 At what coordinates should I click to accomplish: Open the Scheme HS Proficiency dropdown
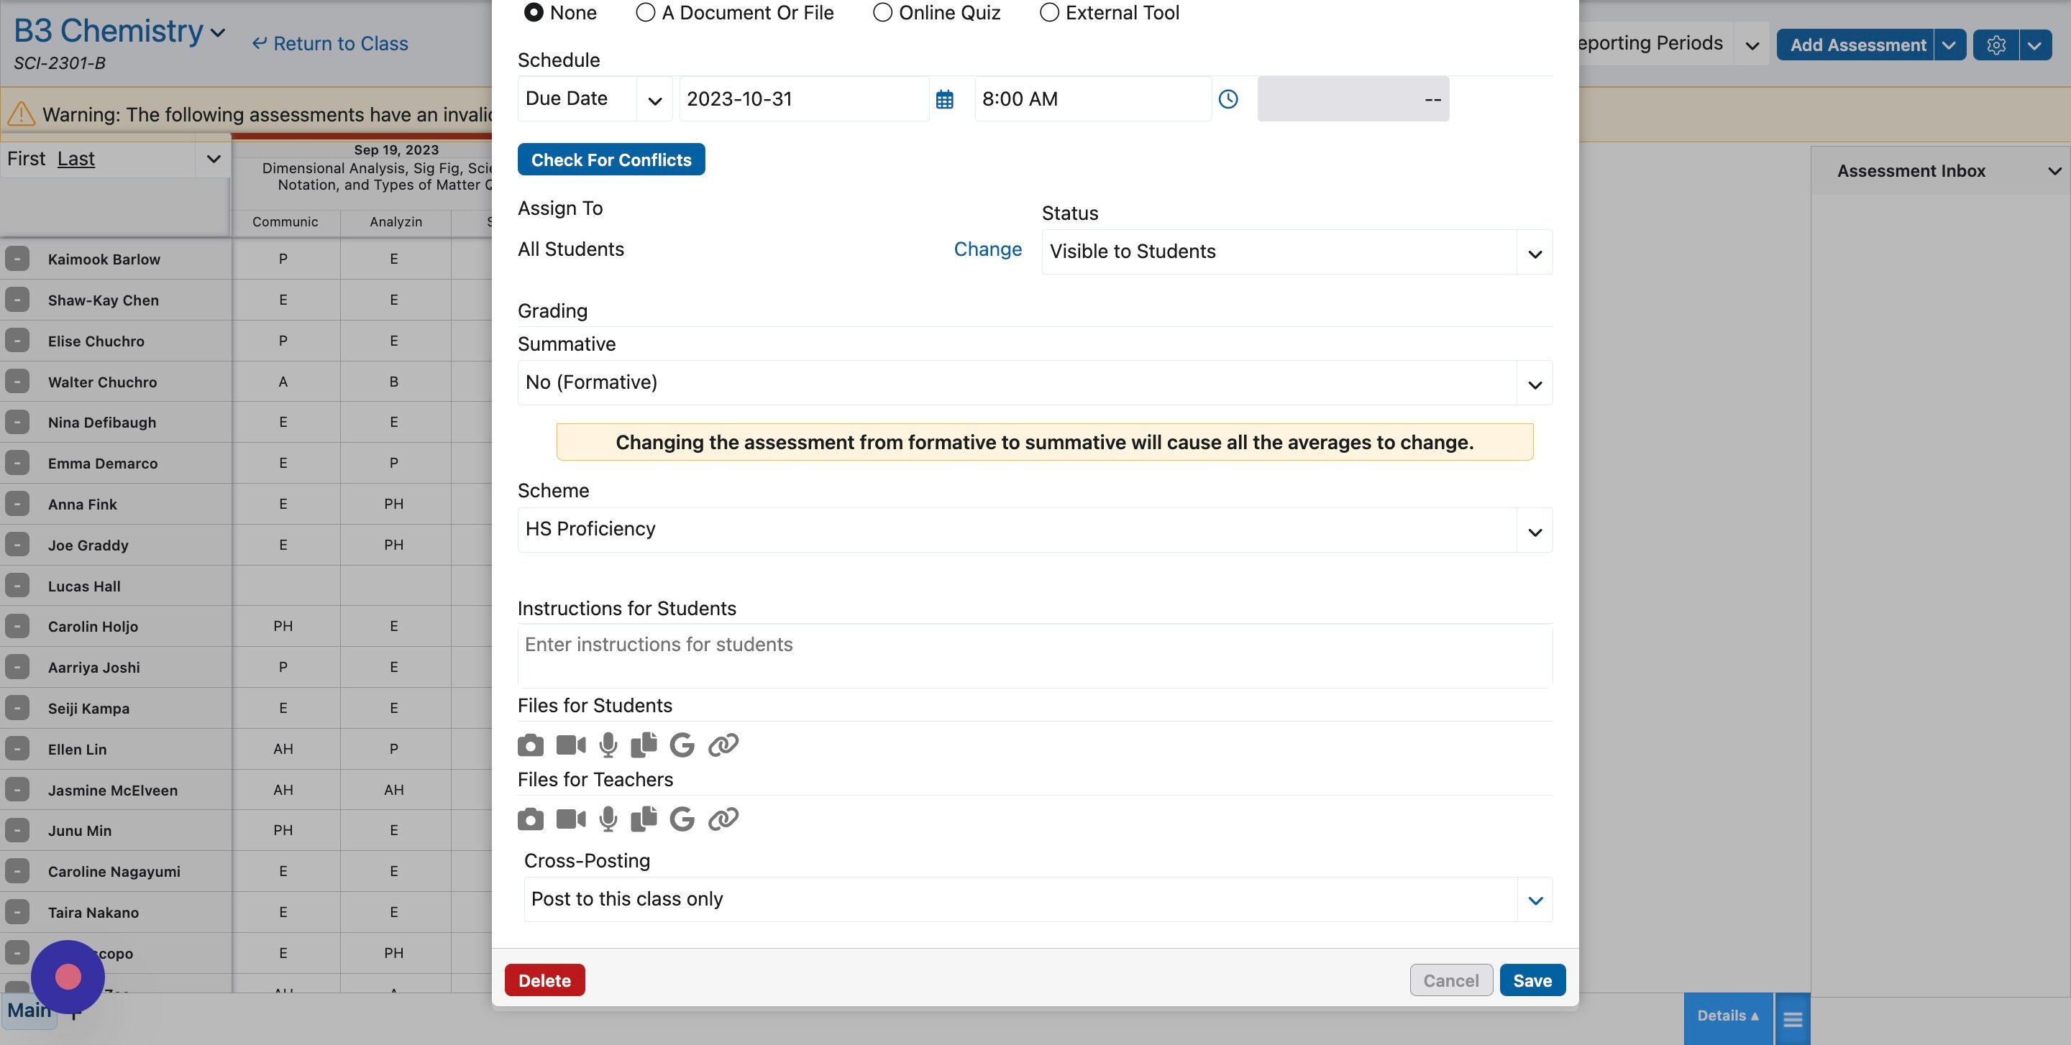coord(1035,530)
